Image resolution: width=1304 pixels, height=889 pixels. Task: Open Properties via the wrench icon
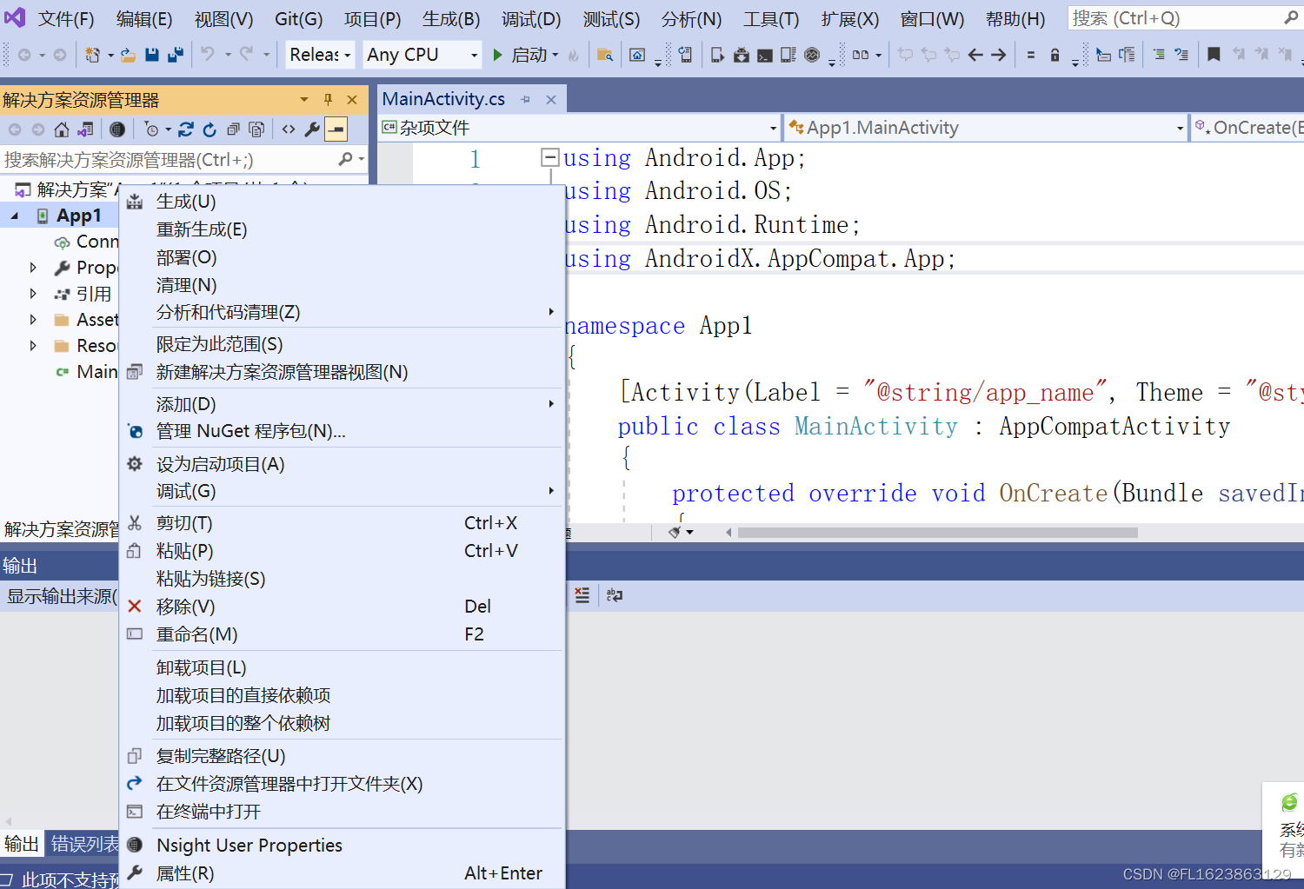(x=312, y=129)
